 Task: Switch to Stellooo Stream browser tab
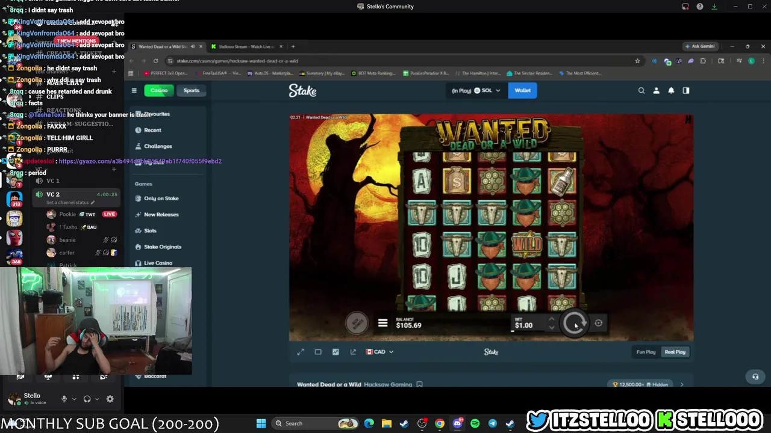coord(246,46)
